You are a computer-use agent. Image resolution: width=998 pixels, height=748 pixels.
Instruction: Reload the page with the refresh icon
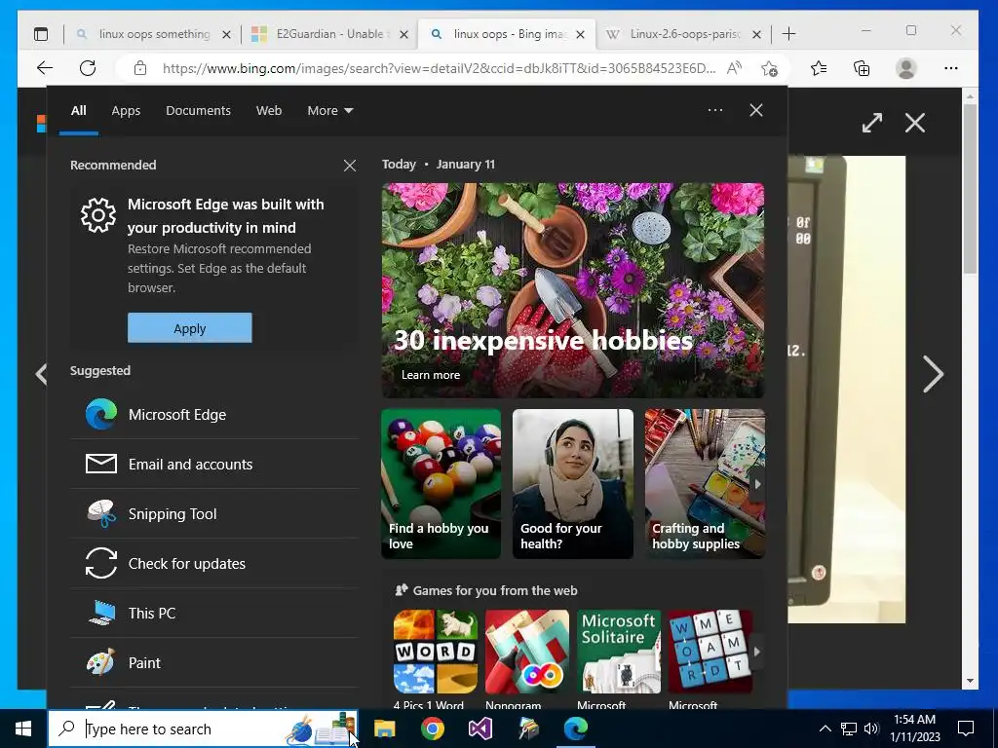coord(88,68)
